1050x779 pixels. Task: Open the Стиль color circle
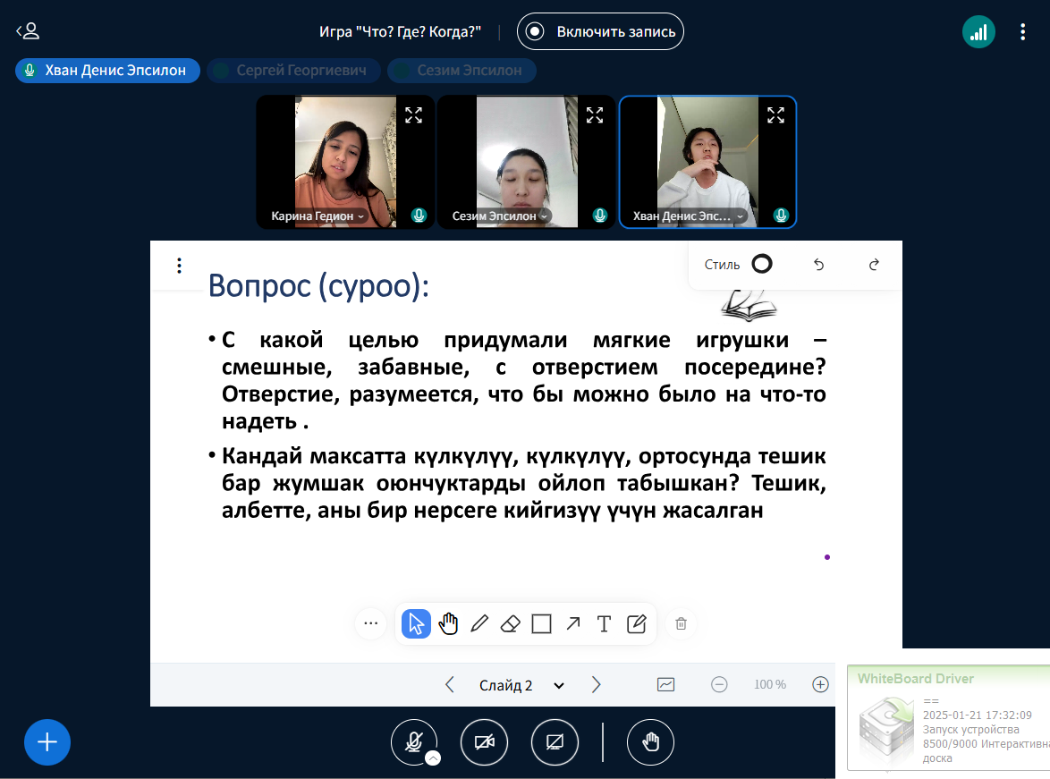(762, 264)
